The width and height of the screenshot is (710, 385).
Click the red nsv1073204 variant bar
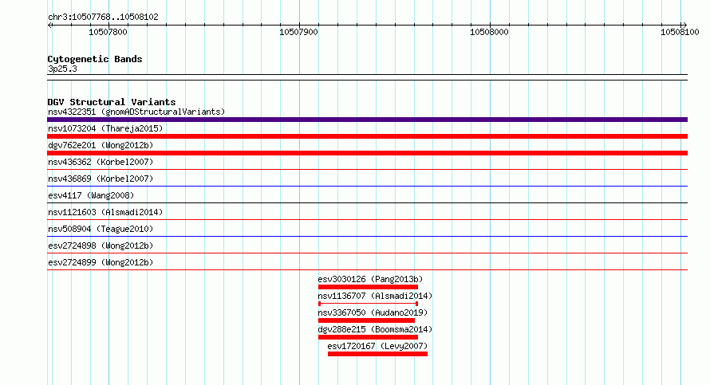(x=367, y=136)
